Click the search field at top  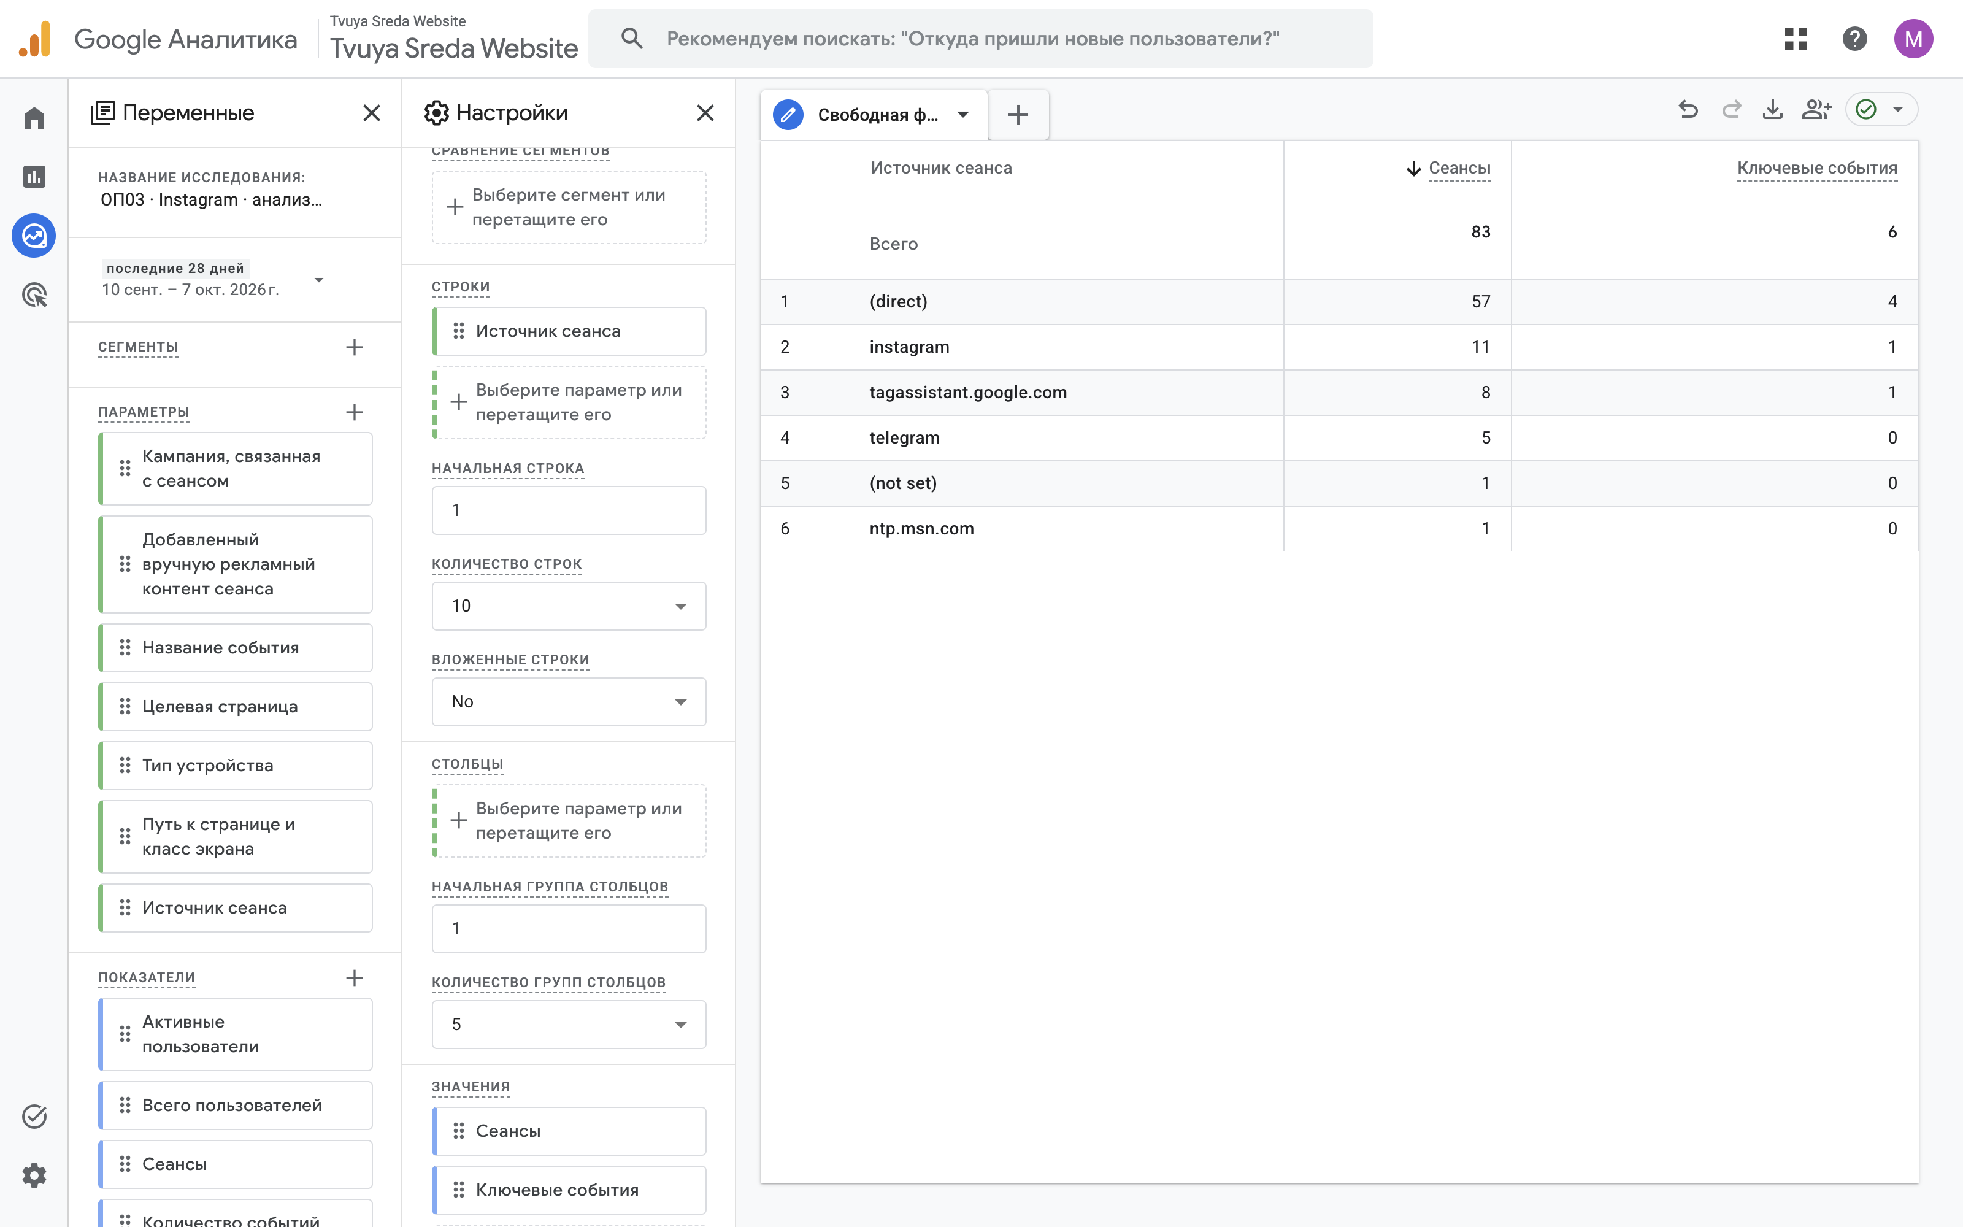click(980, 38)
